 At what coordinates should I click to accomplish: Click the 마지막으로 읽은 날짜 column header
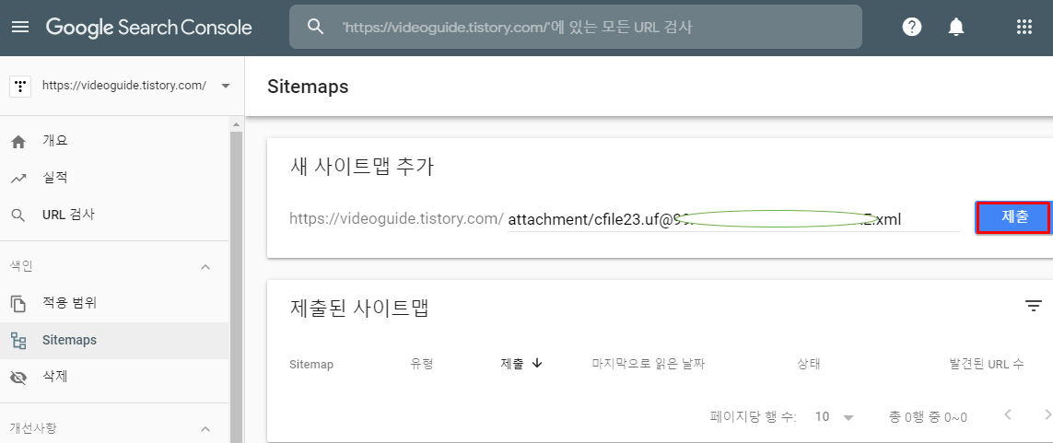coord(648,364)
